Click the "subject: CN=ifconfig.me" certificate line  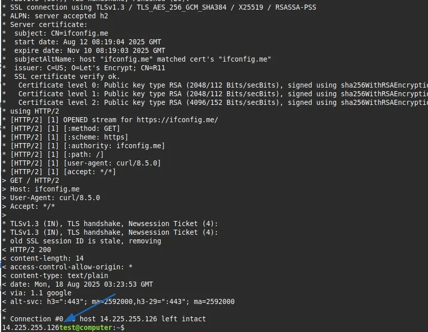point(61,33)
